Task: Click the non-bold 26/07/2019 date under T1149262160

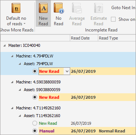Action: click(81, 123)
